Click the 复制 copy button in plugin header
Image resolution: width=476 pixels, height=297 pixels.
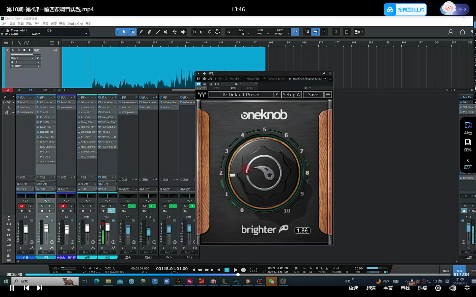(233, 88)
